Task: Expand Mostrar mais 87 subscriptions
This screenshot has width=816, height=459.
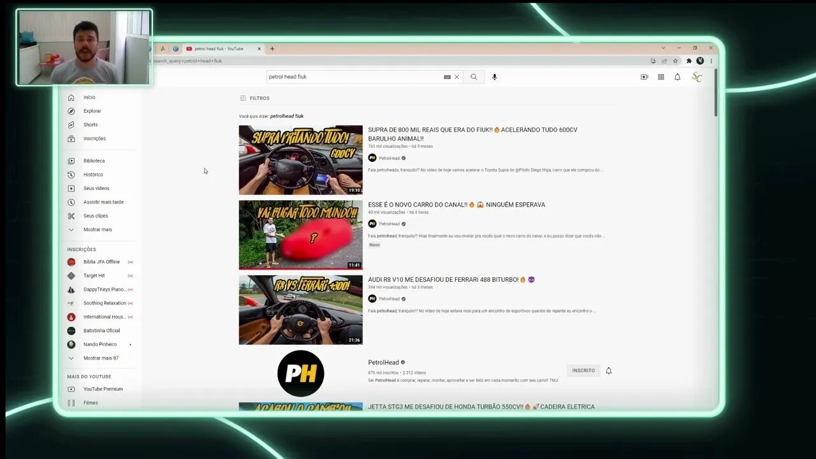Action: click(101, 358)
